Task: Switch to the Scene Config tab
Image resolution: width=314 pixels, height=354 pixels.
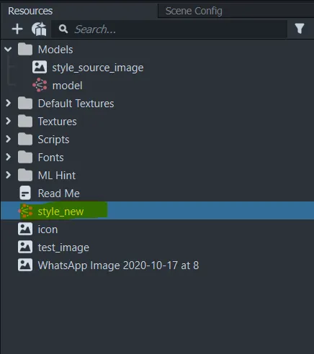Action: (194, 11)
